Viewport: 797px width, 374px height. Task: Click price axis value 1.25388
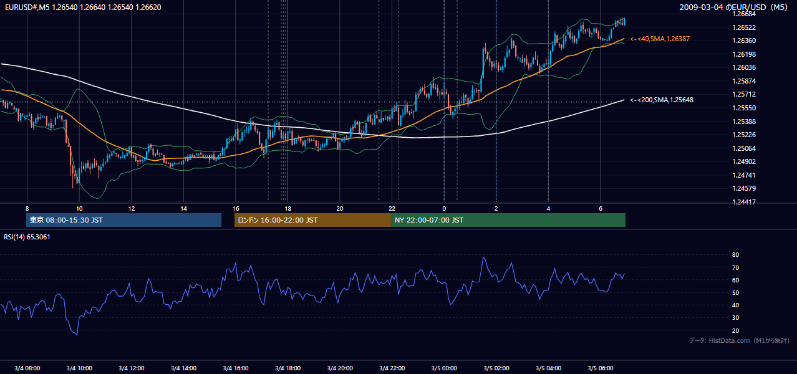click(744, 122)
